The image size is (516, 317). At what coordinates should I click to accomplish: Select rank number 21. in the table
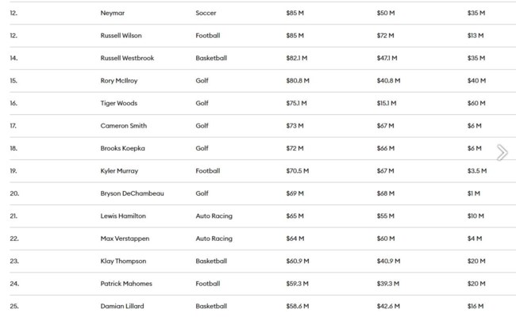(x=13, y=216)
